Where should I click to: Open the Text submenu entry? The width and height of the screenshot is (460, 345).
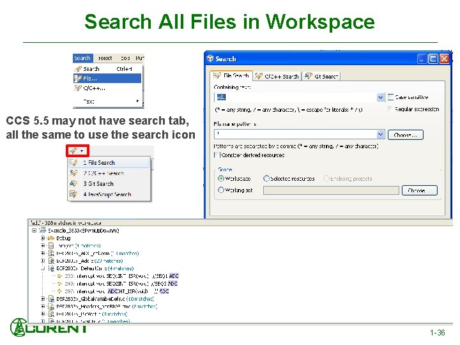107,101
